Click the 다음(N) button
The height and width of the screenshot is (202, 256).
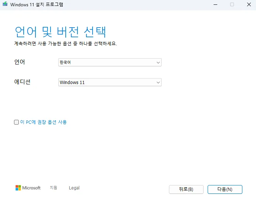click(225, 189)
